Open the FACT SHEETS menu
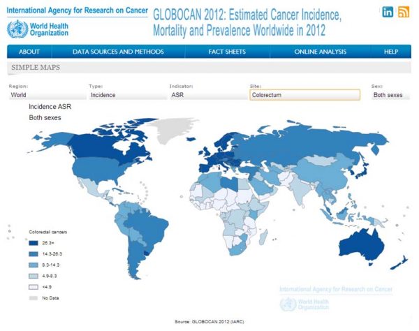 point(226,52)
